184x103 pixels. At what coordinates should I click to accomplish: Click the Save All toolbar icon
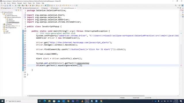click(7, 5)
